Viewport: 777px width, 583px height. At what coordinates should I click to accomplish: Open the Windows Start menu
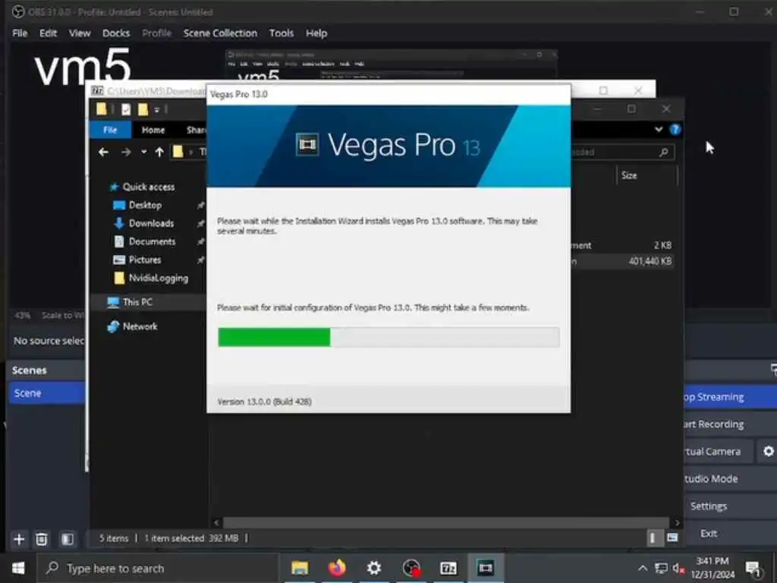[18, 568]
